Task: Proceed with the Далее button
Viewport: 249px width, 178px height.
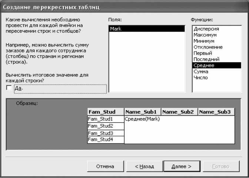Action: (x=182, y=166)
